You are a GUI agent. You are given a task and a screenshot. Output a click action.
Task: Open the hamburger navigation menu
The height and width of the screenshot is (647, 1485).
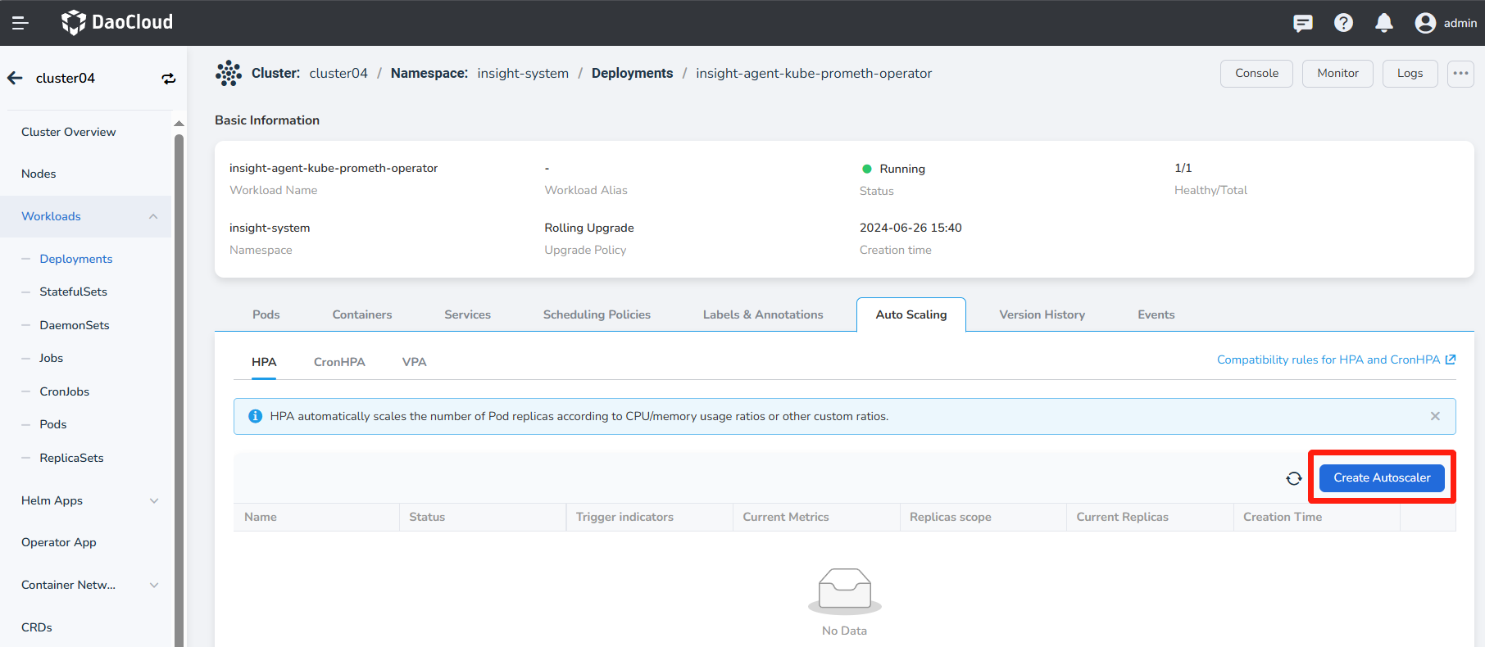click(x=20, y=23)
